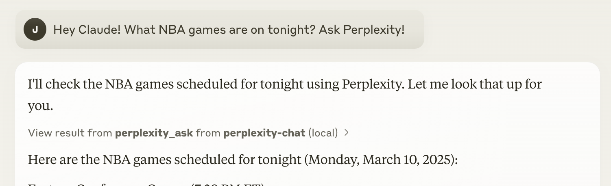Click the word "tonight?" in the user prompt
This screenshot has height=186, width=611.
[292, 30]
